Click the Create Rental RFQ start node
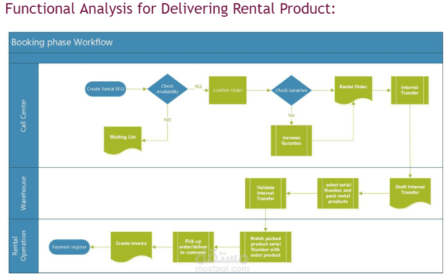The height and width of the screenshot is (279, 445). (105, 89)
